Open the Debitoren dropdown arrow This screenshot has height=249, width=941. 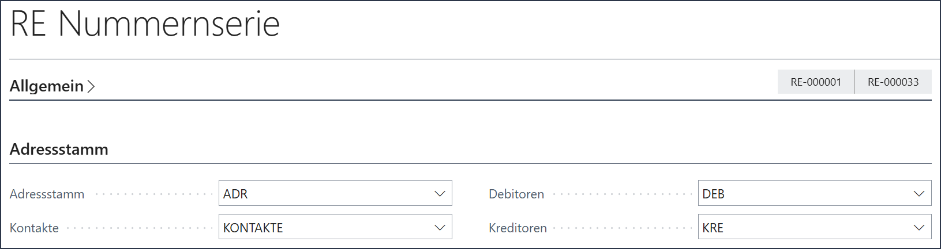919,194
